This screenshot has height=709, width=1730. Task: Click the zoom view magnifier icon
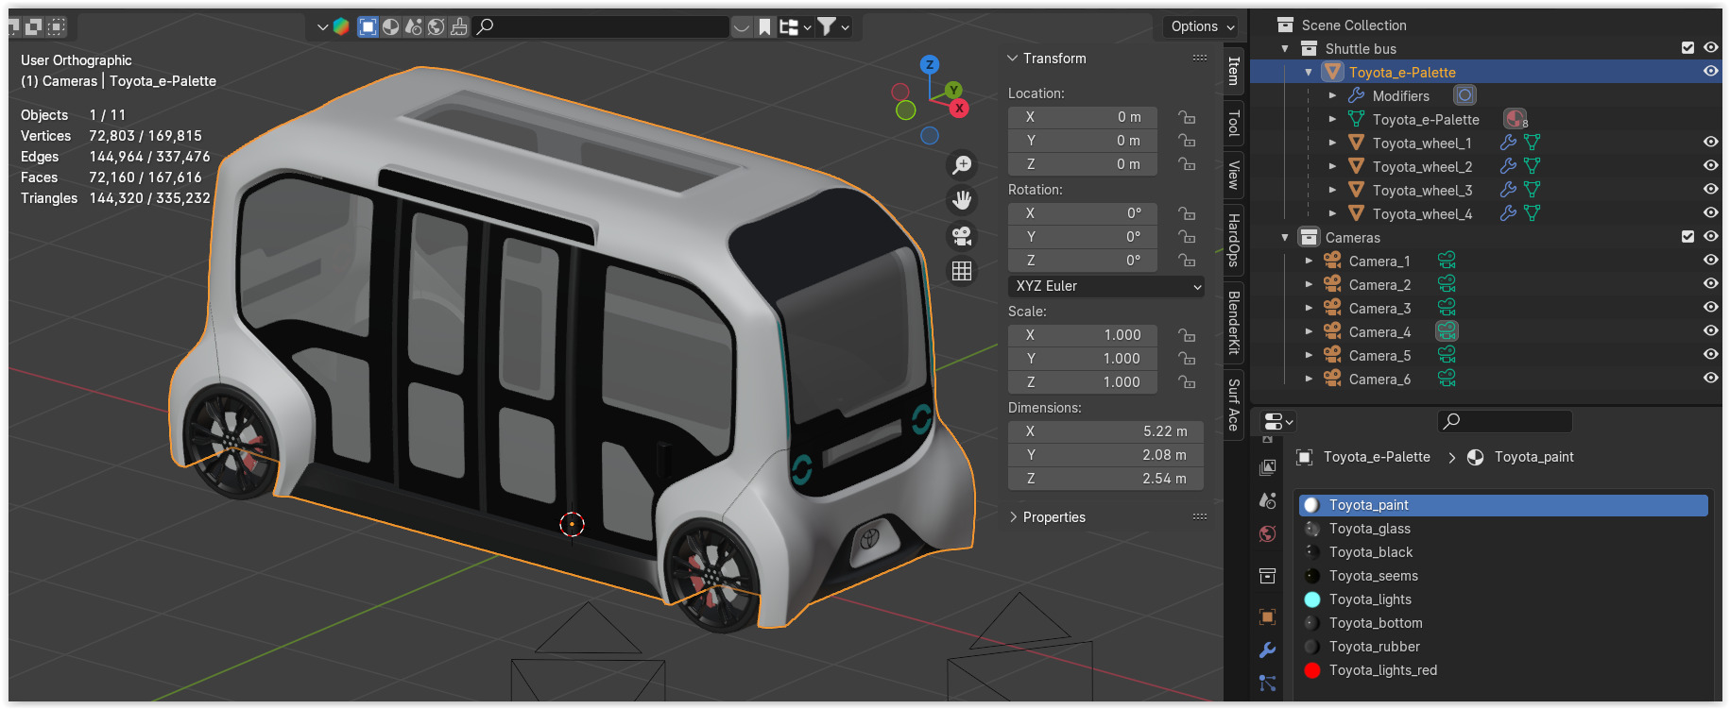(x=962, y=165)
